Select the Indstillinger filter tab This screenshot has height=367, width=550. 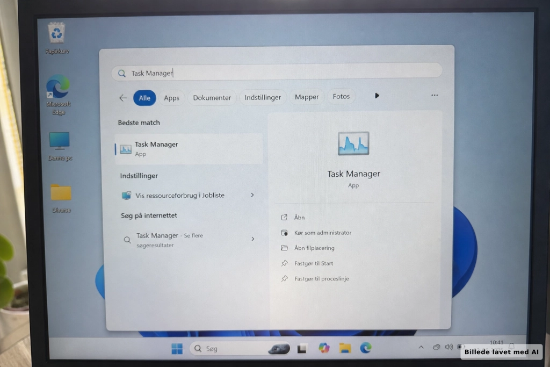(263, 97)
